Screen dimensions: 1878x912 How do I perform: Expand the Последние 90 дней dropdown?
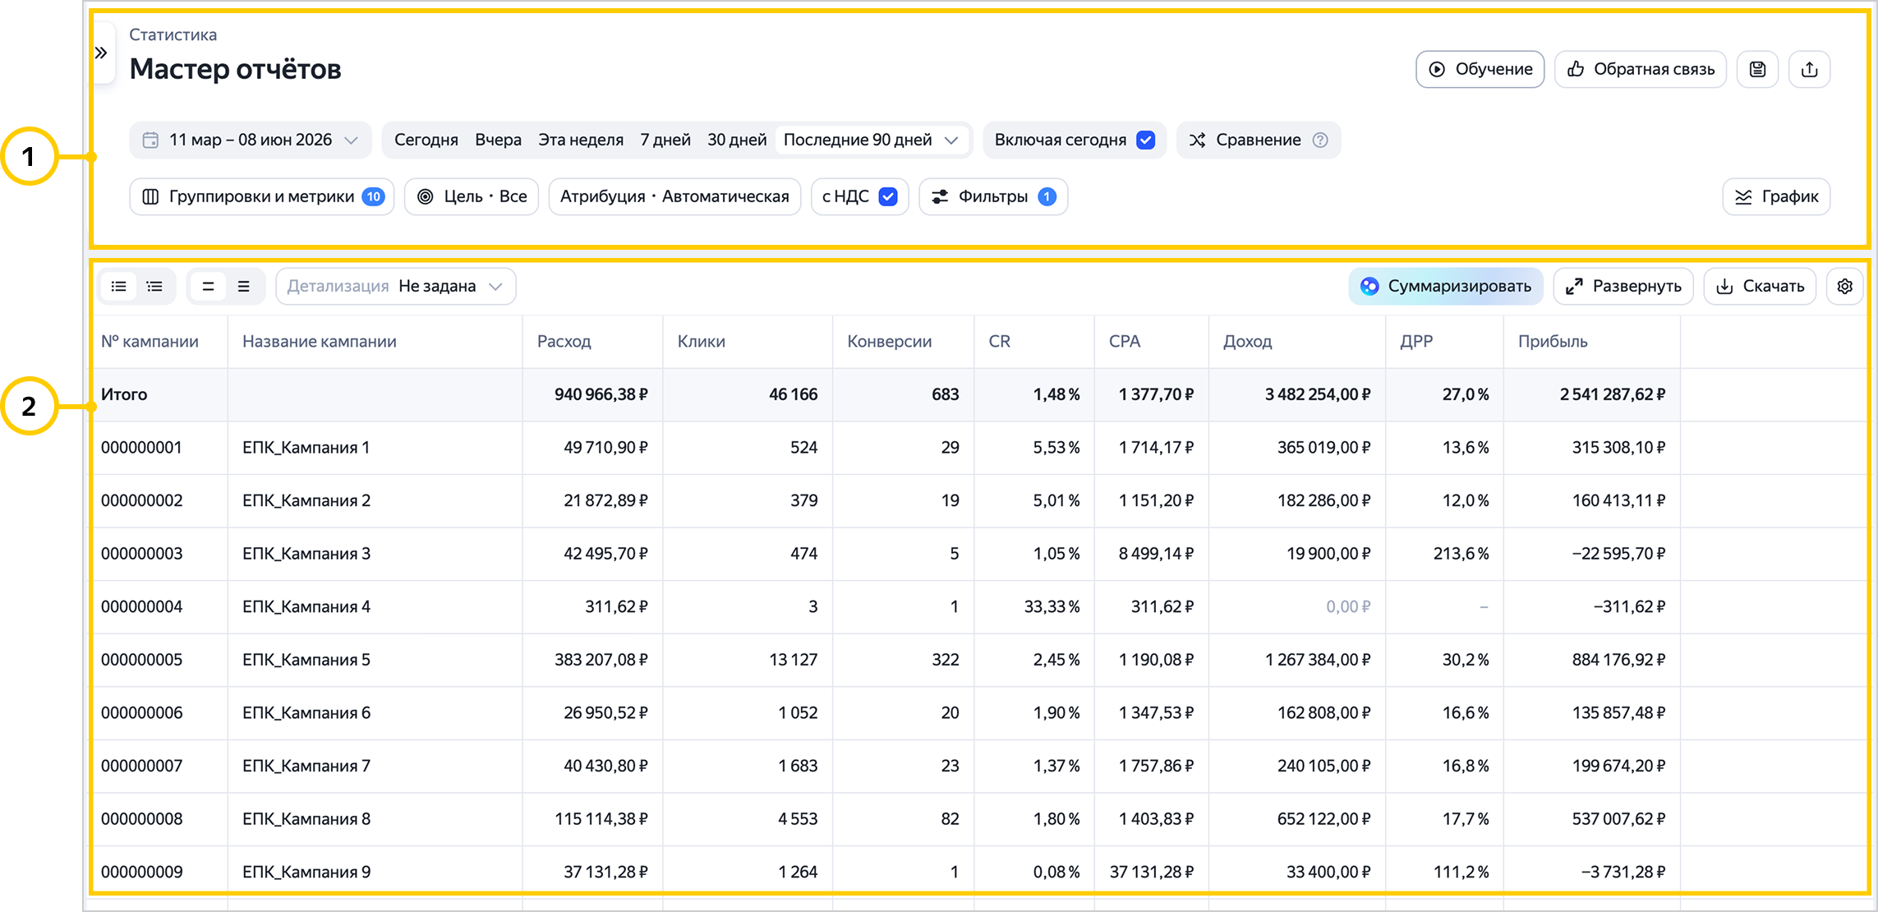pyautogui.click(x=872, y=140)
